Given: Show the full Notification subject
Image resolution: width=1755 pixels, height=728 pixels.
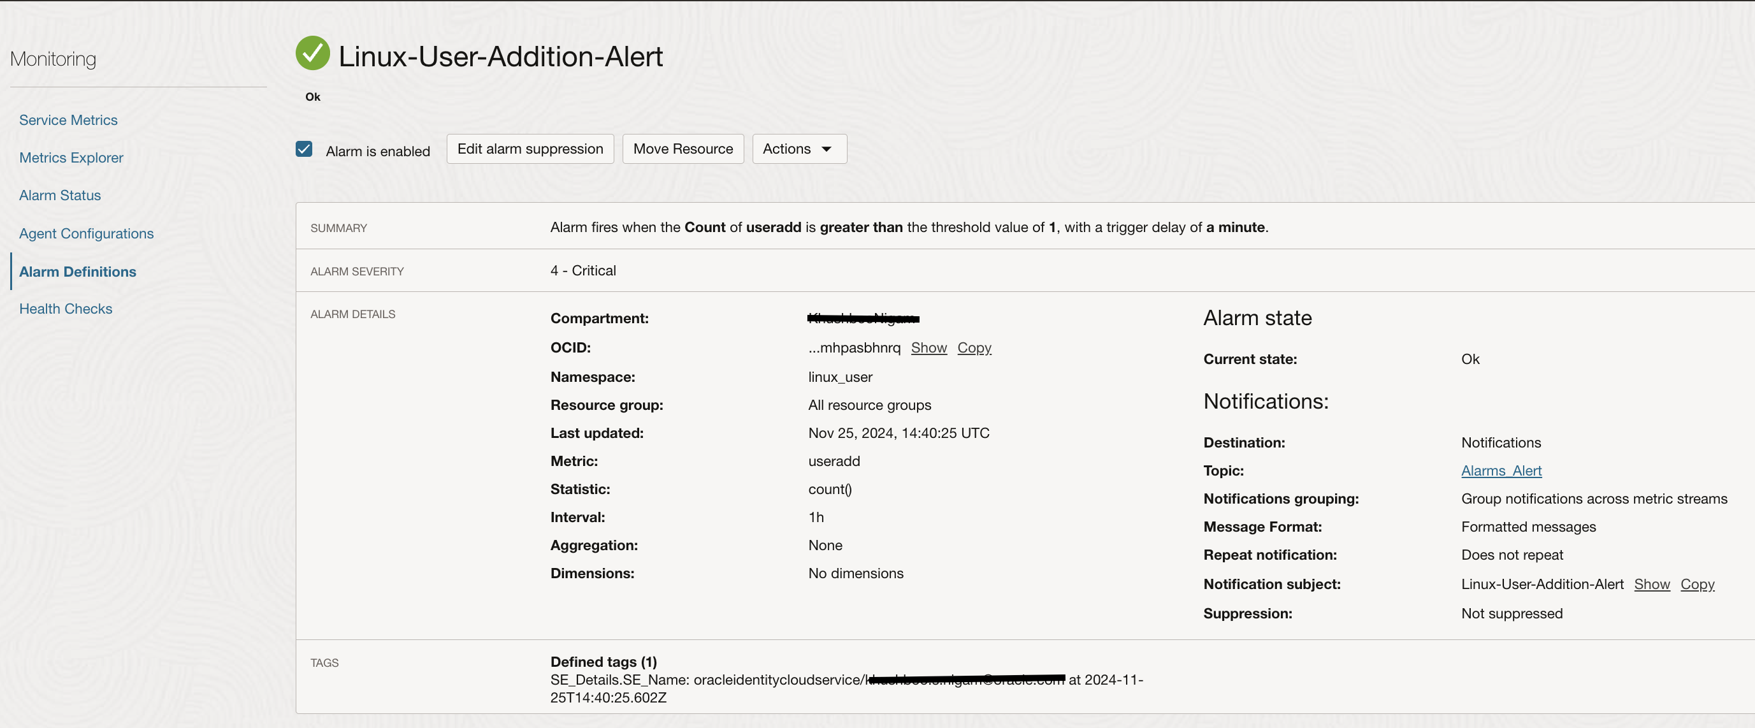Looking at the screenshot, I should (1651, 584).
